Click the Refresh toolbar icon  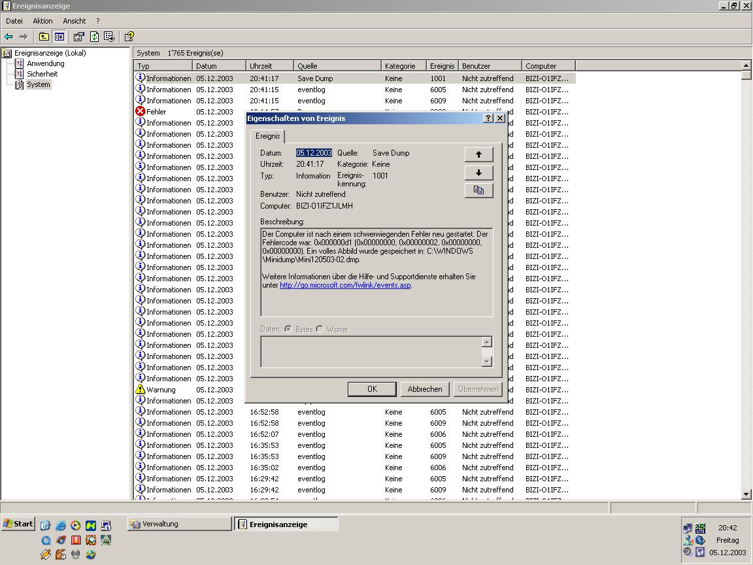(x=94, y=37)
